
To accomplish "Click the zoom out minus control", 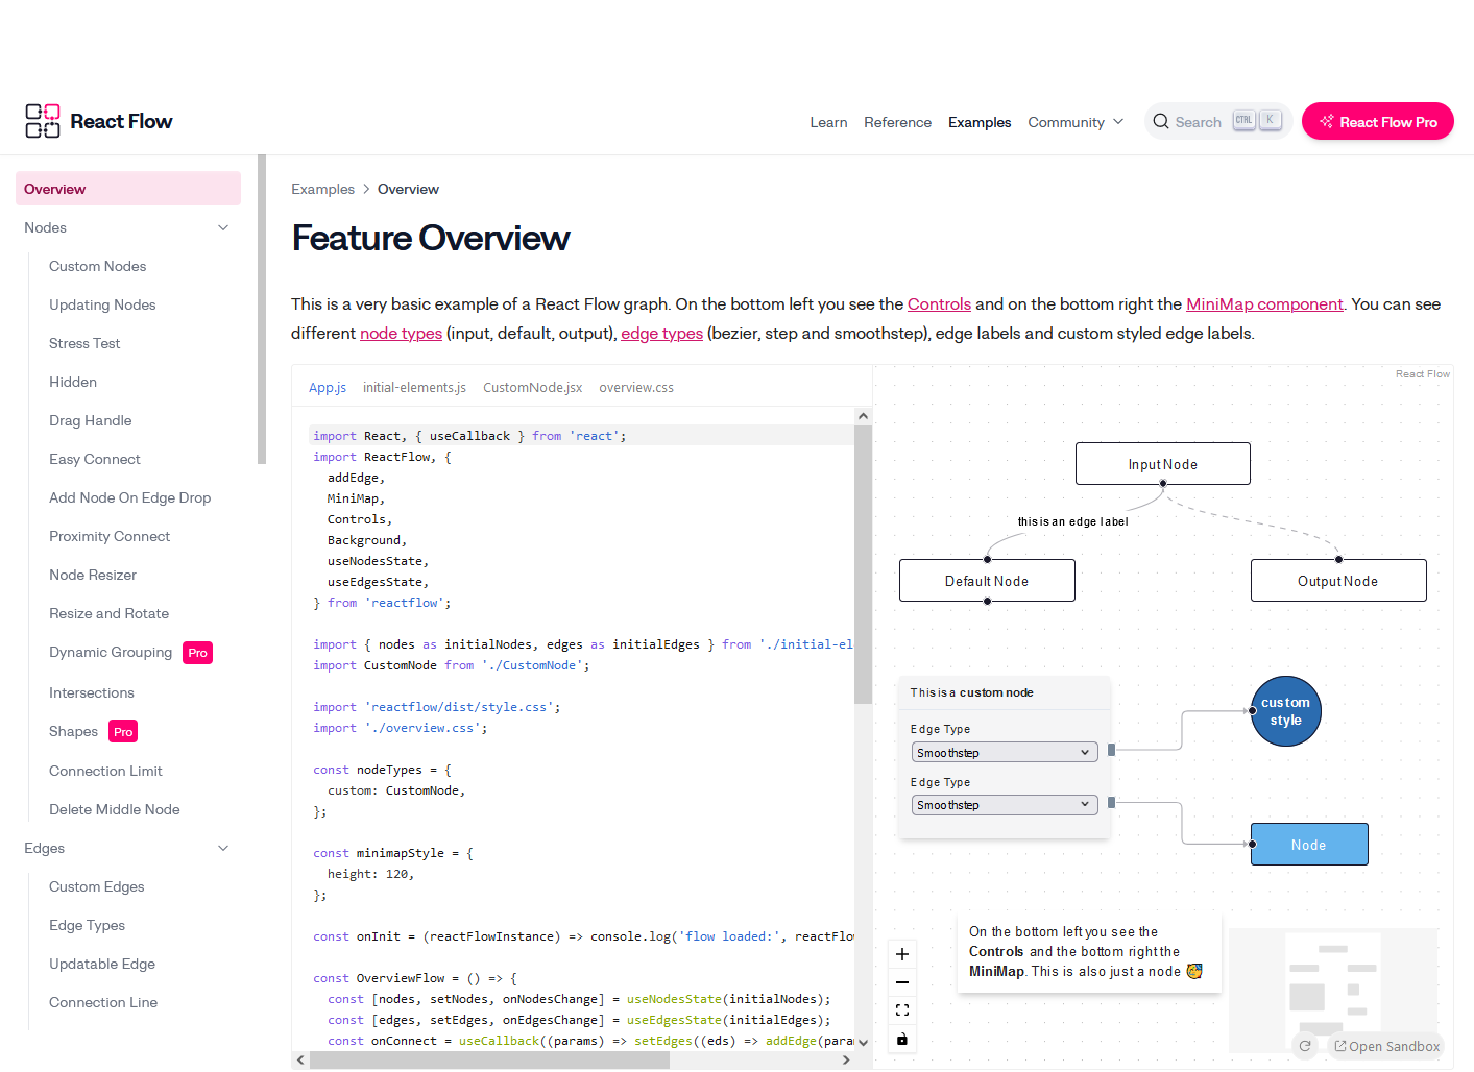I will [902, 982].
